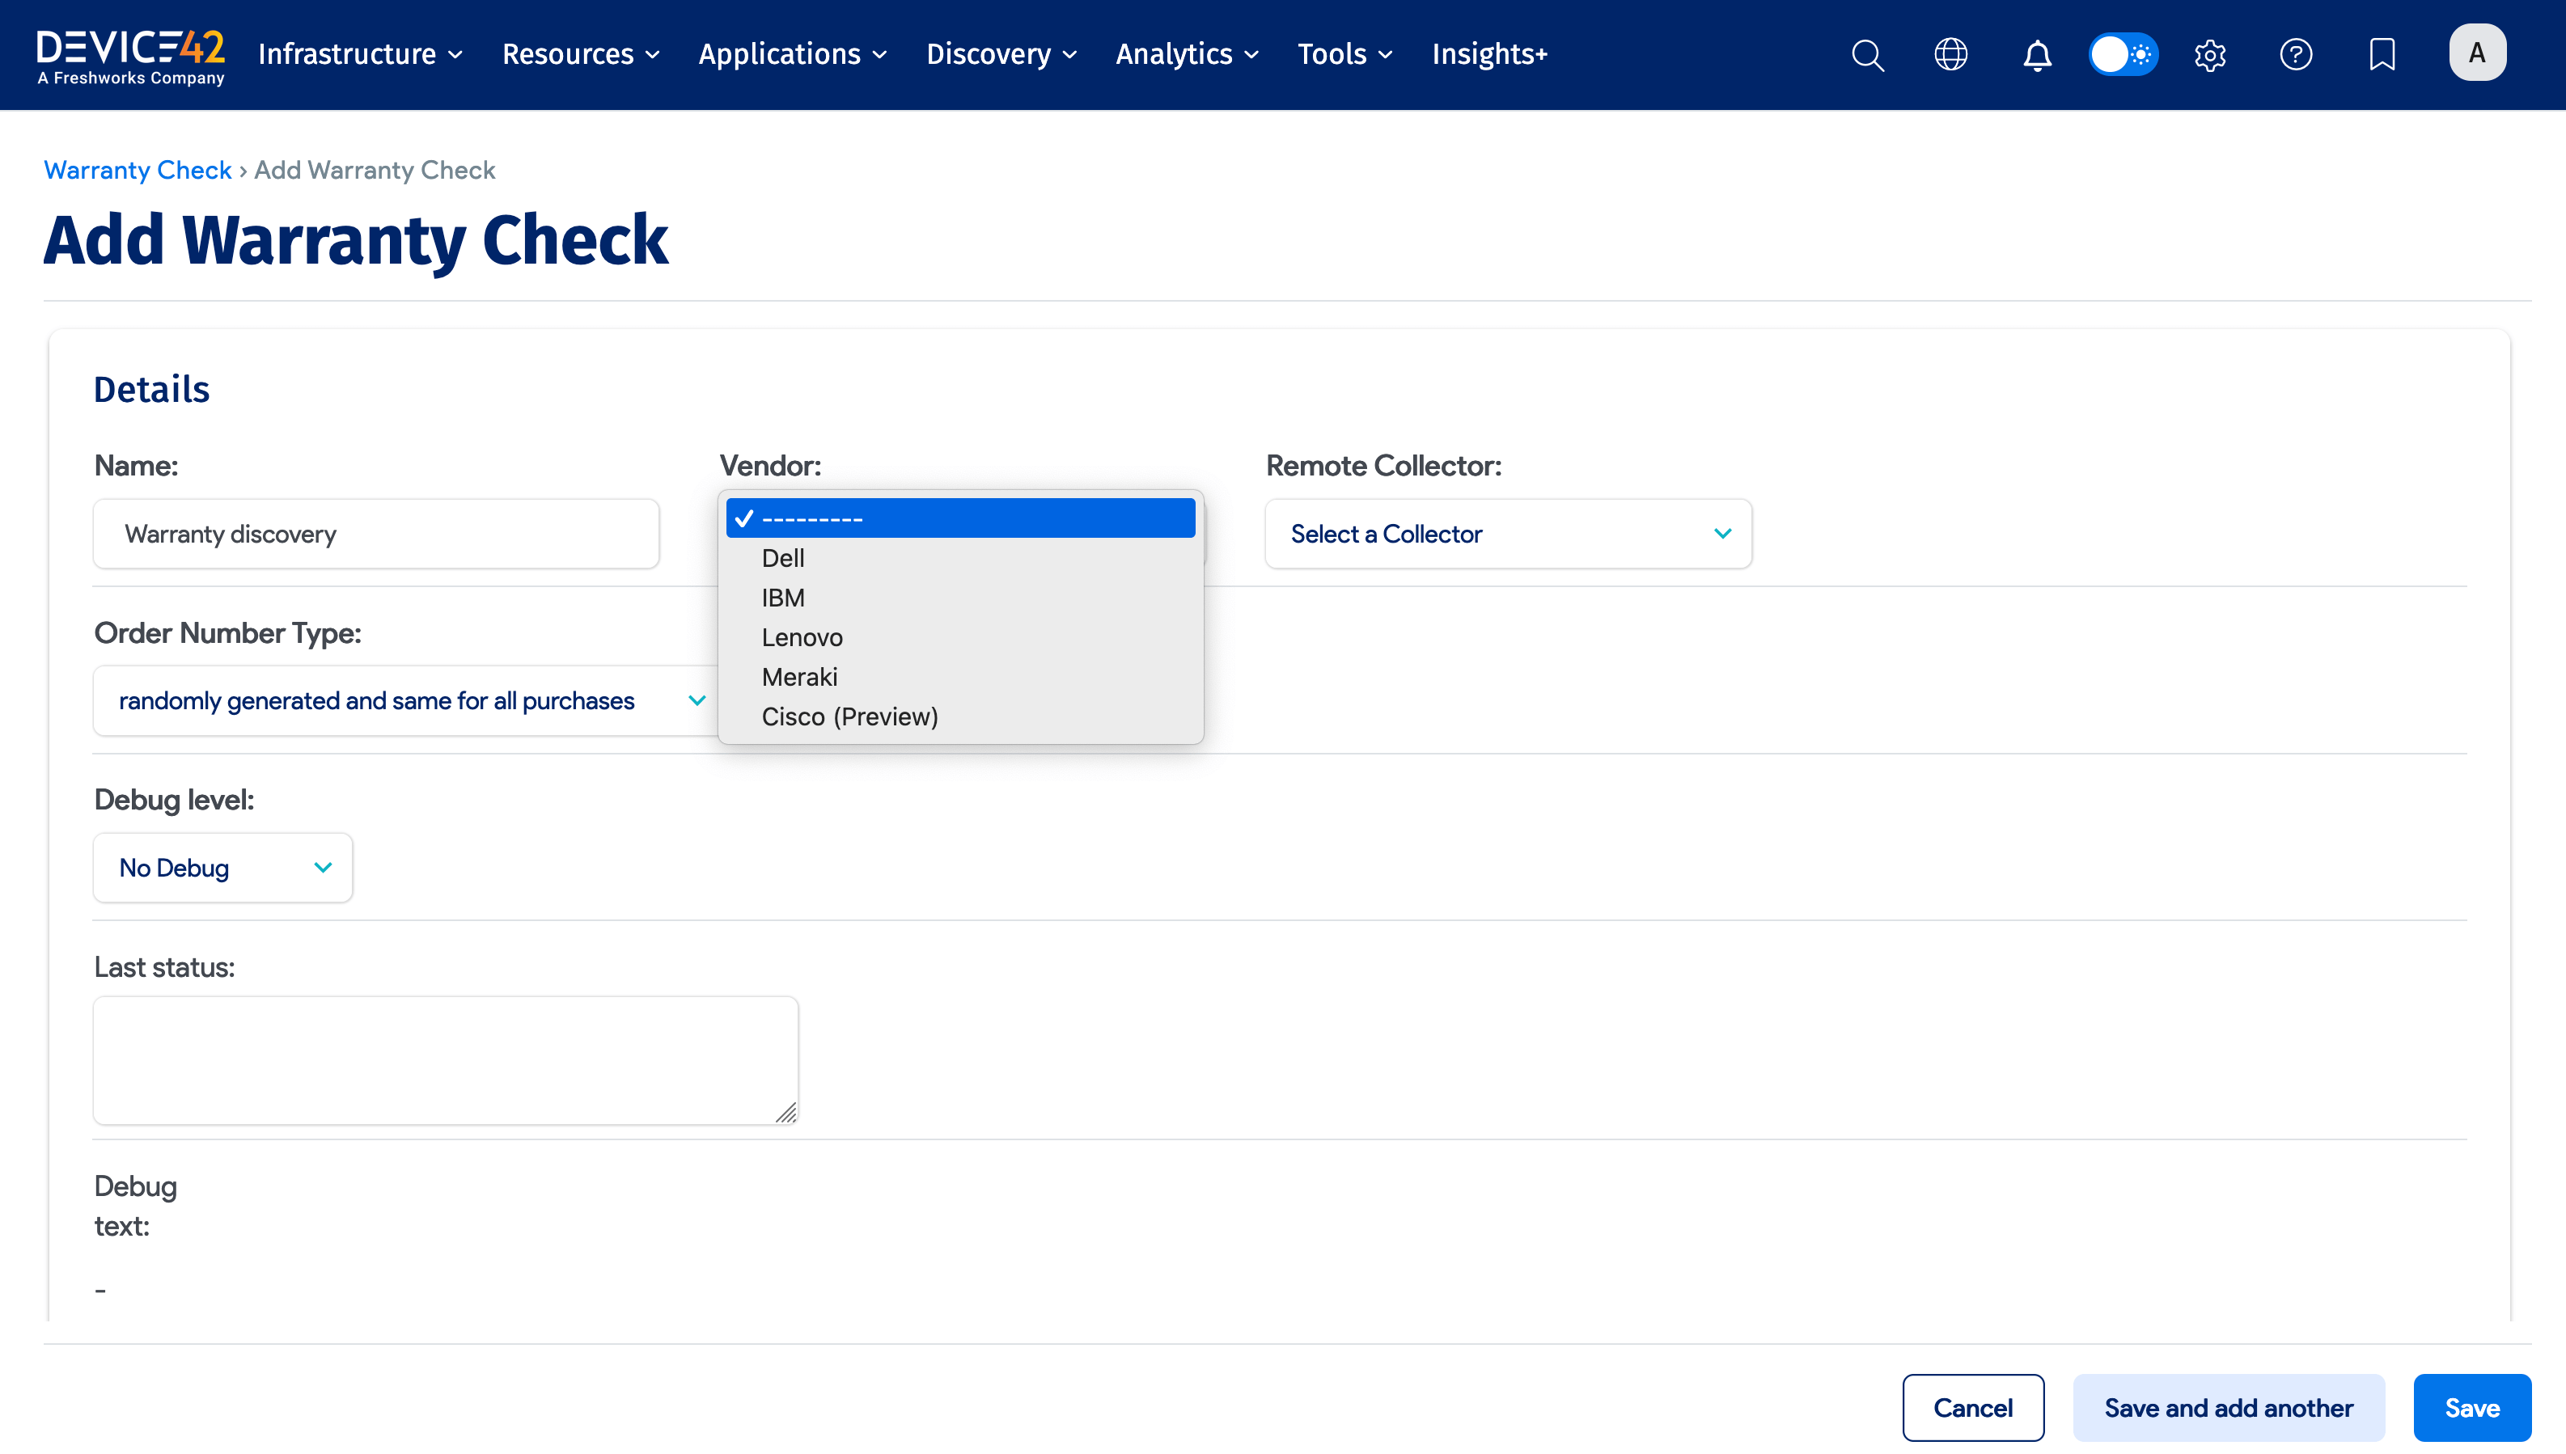This screenshot has height=1454, width=2566.
Task: Open the settings gear icon
Action: point(2209,55)
